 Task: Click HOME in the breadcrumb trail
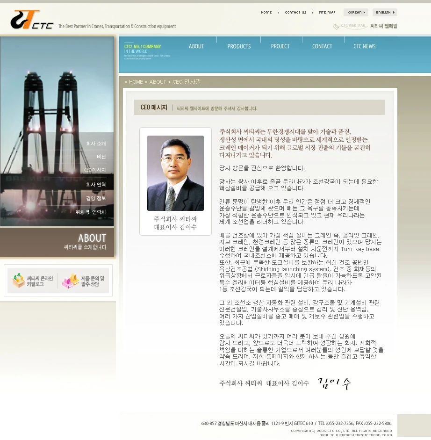(x=136, y=82)
